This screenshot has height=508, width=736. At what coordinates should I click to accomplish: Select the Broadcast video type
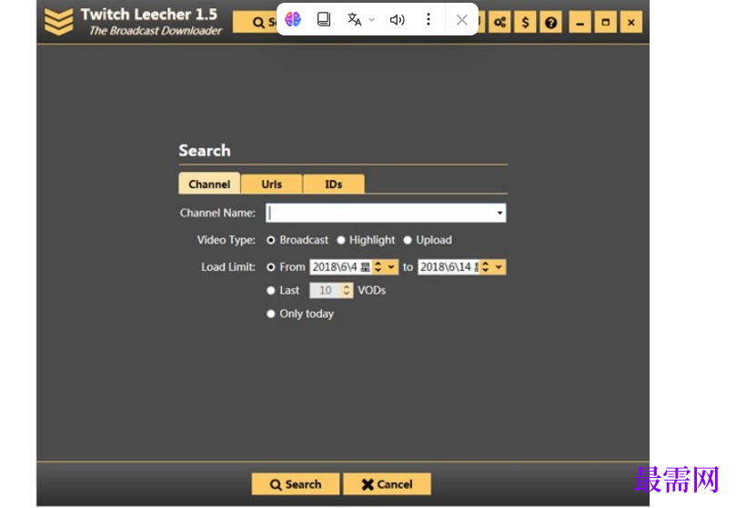coord(270,240)
